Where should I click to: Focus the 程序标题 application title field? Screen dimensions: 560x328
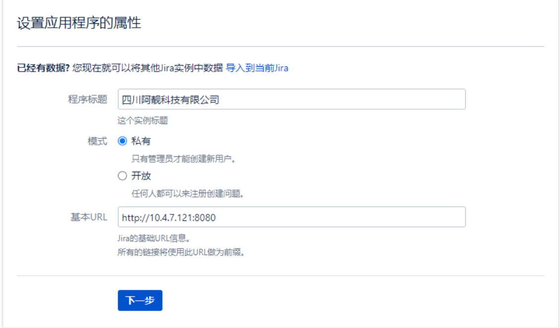click(292, 99)
